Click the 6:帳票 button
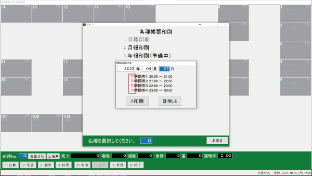The image size is (312, 176). [100, 165]
